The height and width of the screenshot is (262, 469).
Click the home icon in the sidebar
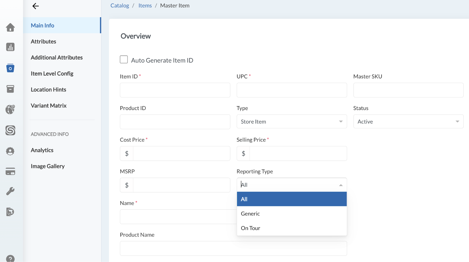click(x=10, y=27)
